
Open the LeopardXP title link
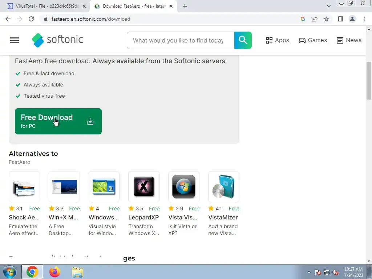pyautogui.click(x=143, y=217)
